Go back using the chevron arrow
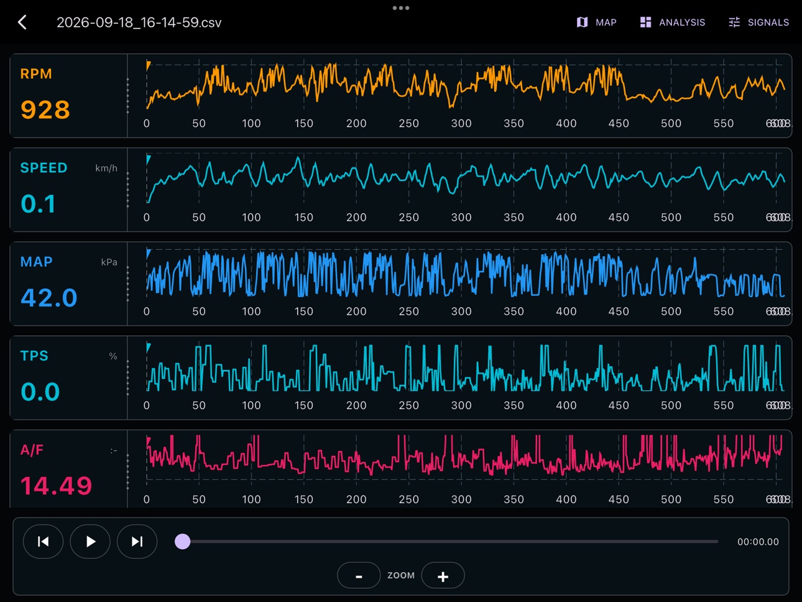The width and height of the screenshot is (802, 602). 22,22
